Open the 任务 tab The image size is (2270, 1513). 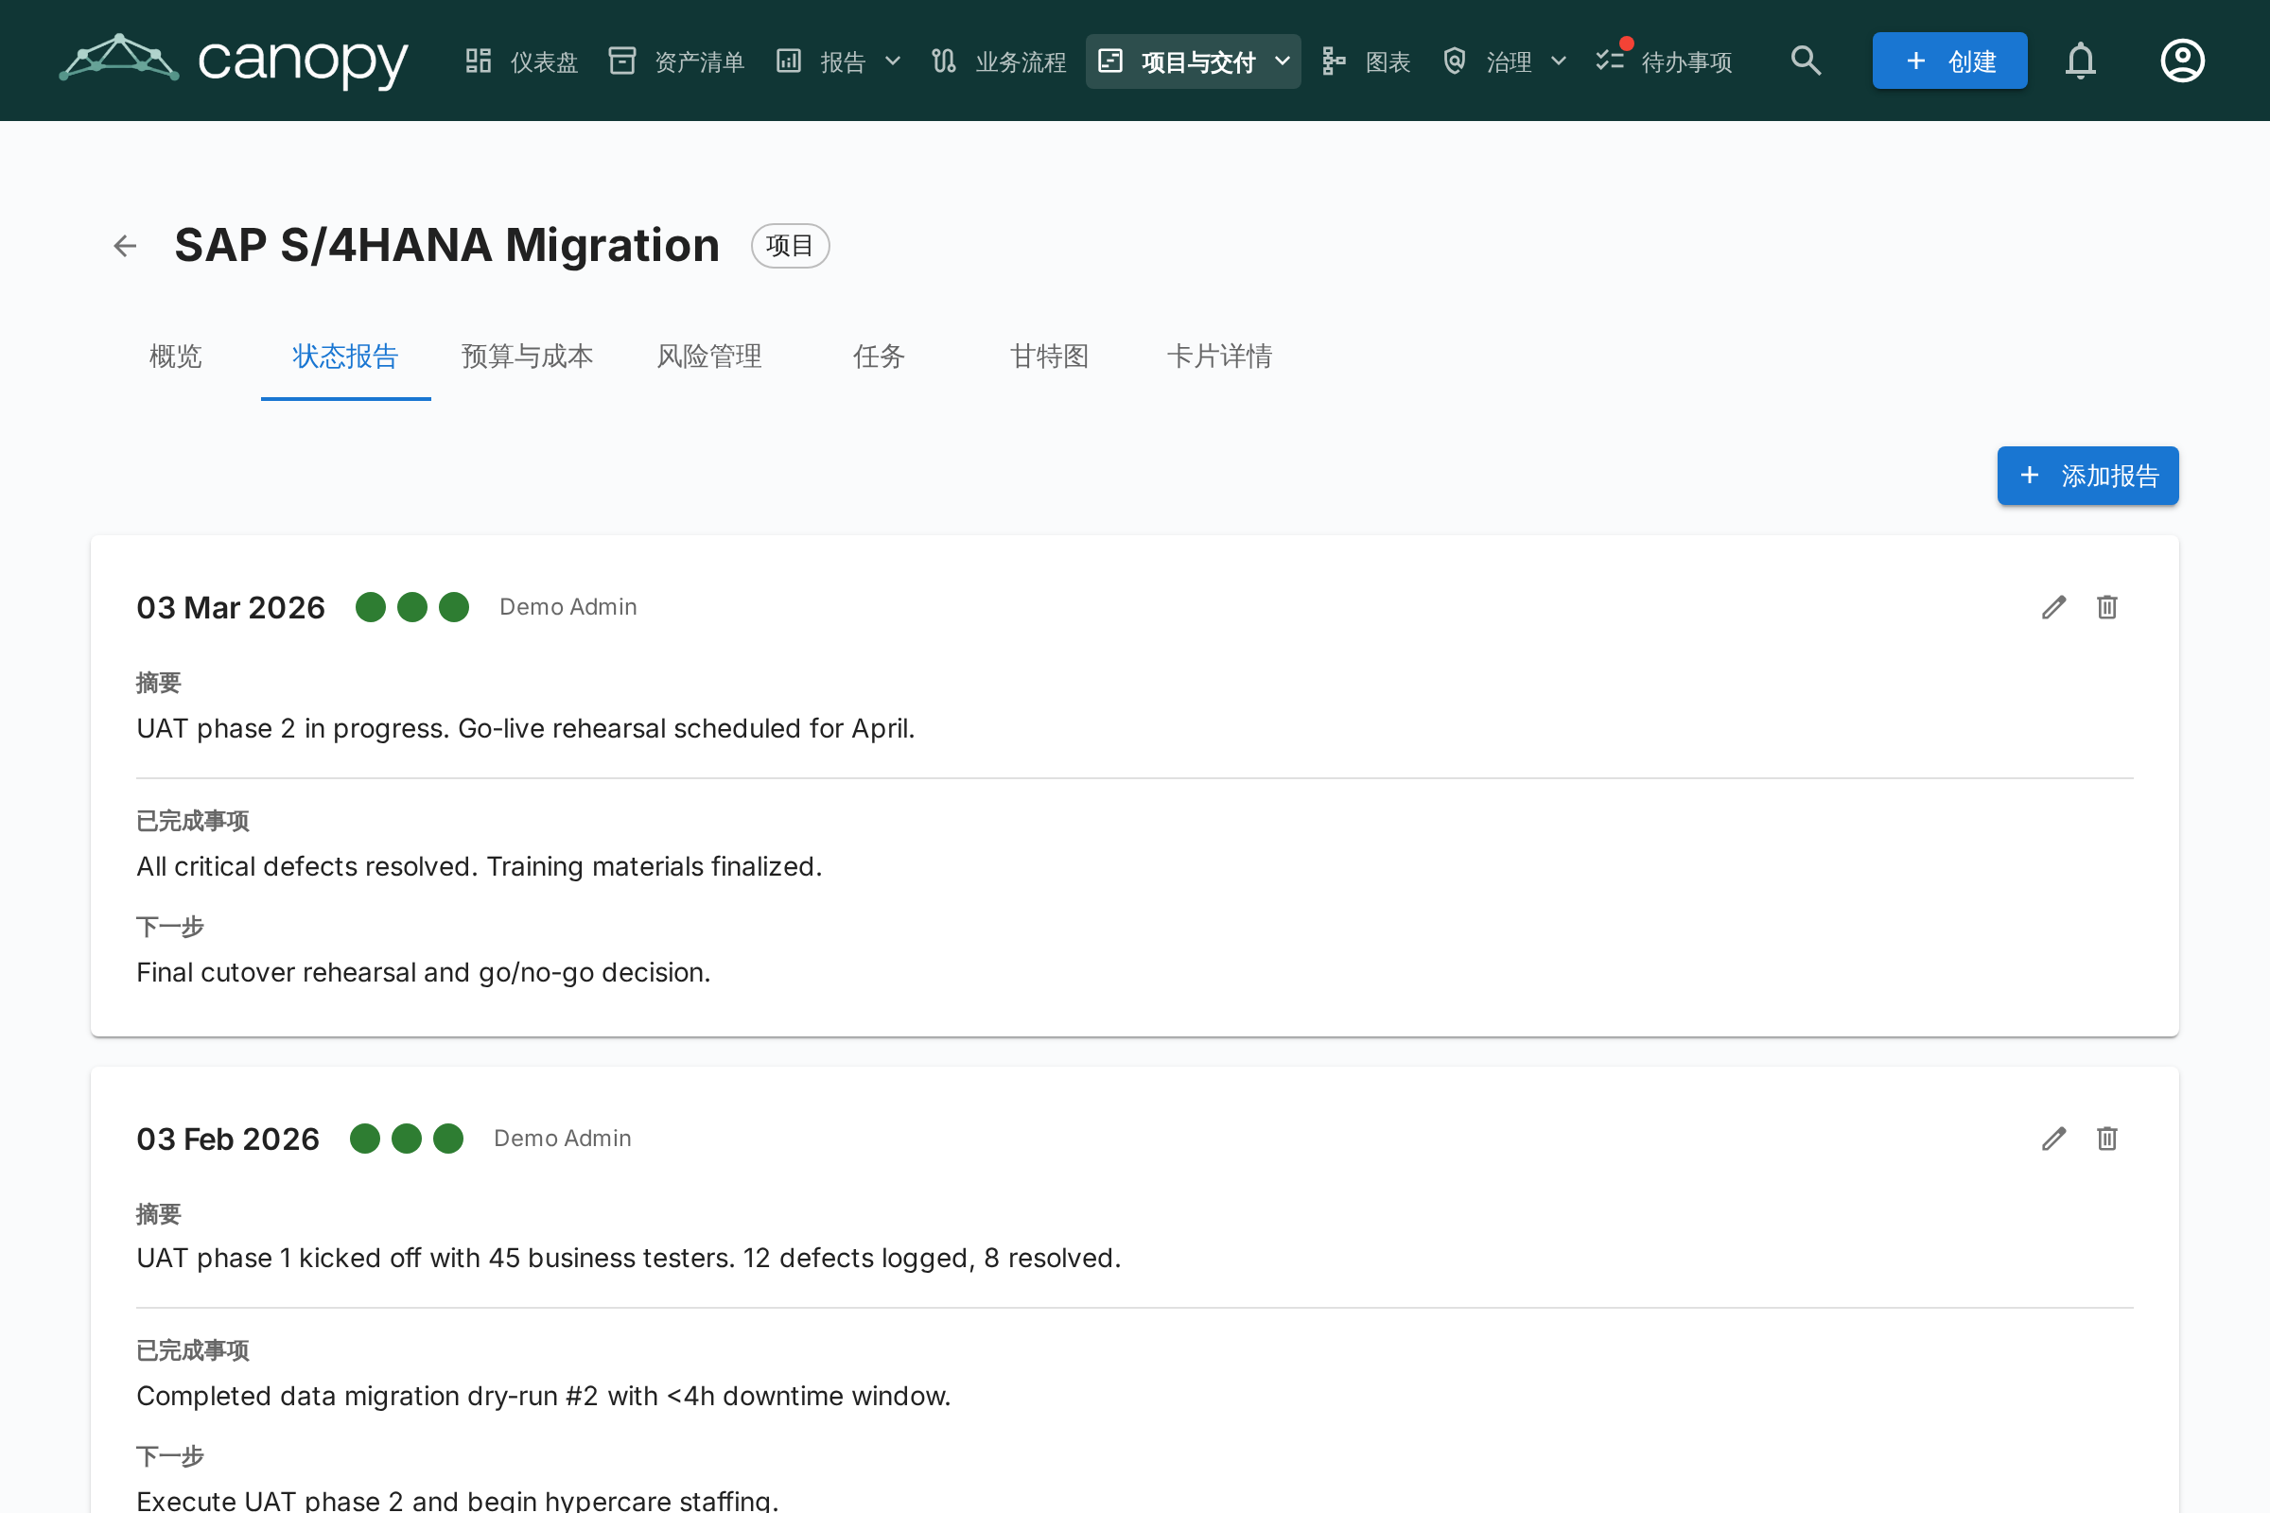[x=880, y=357]
